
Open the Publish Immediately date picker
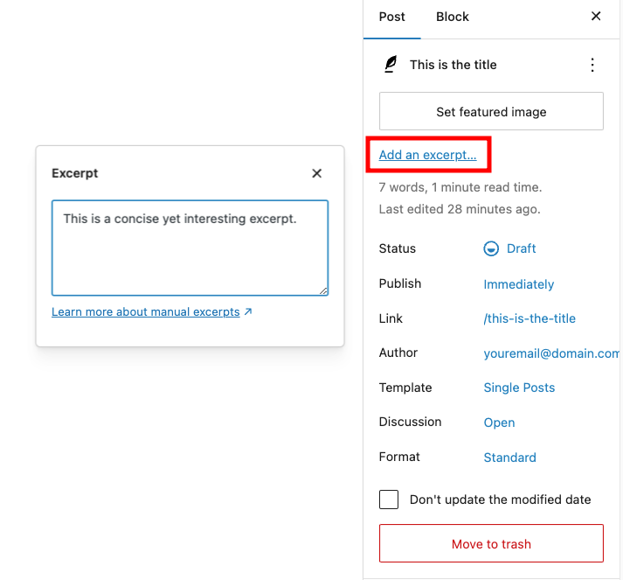coord(518,284)
